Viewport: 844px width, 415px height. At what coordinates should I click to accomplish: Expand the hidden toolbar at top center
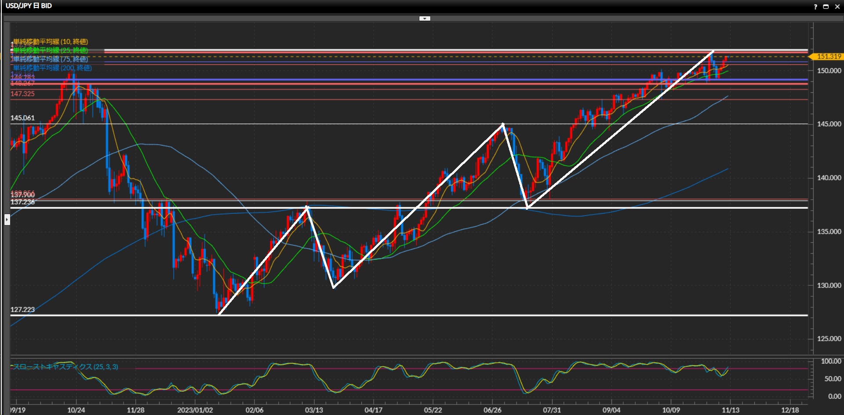(425, 18)
